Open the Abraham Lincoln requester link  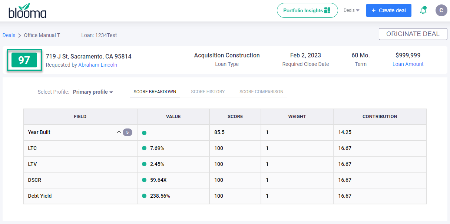tap(97, 65)
